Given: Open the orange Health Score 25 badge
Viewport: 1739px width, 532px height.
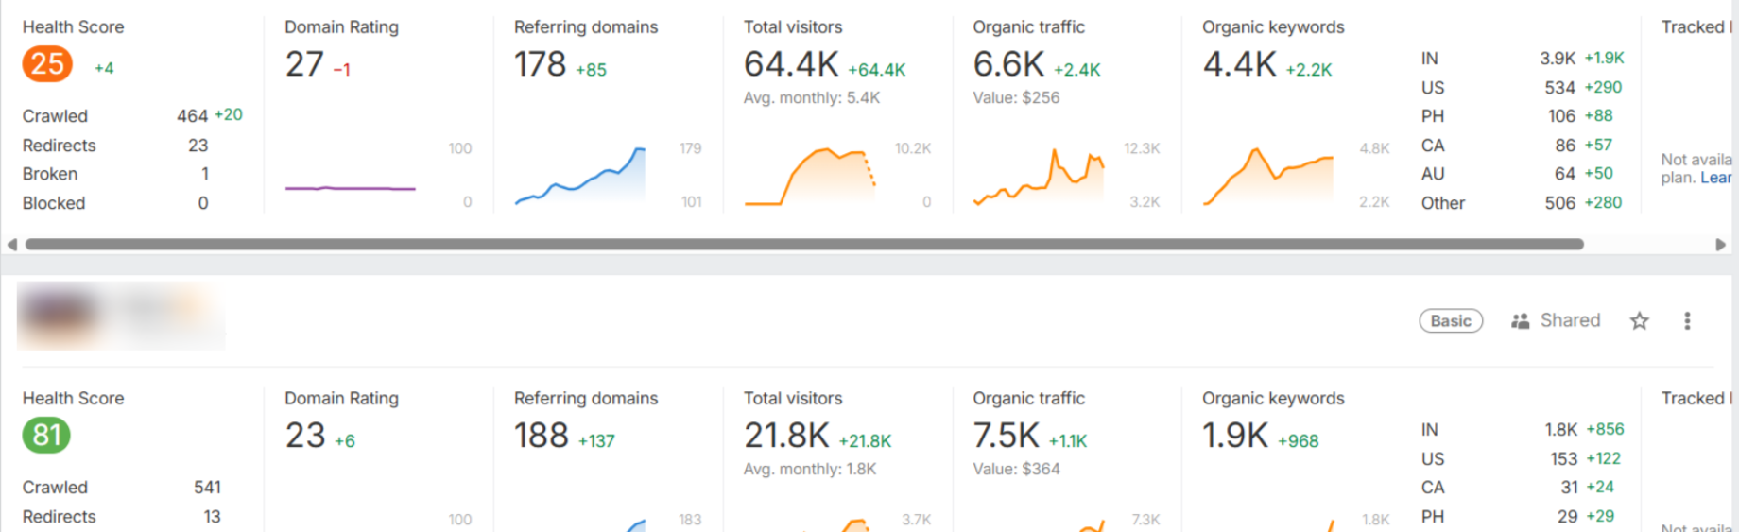Looking at the screenshot, I should (x=47, y=64).
